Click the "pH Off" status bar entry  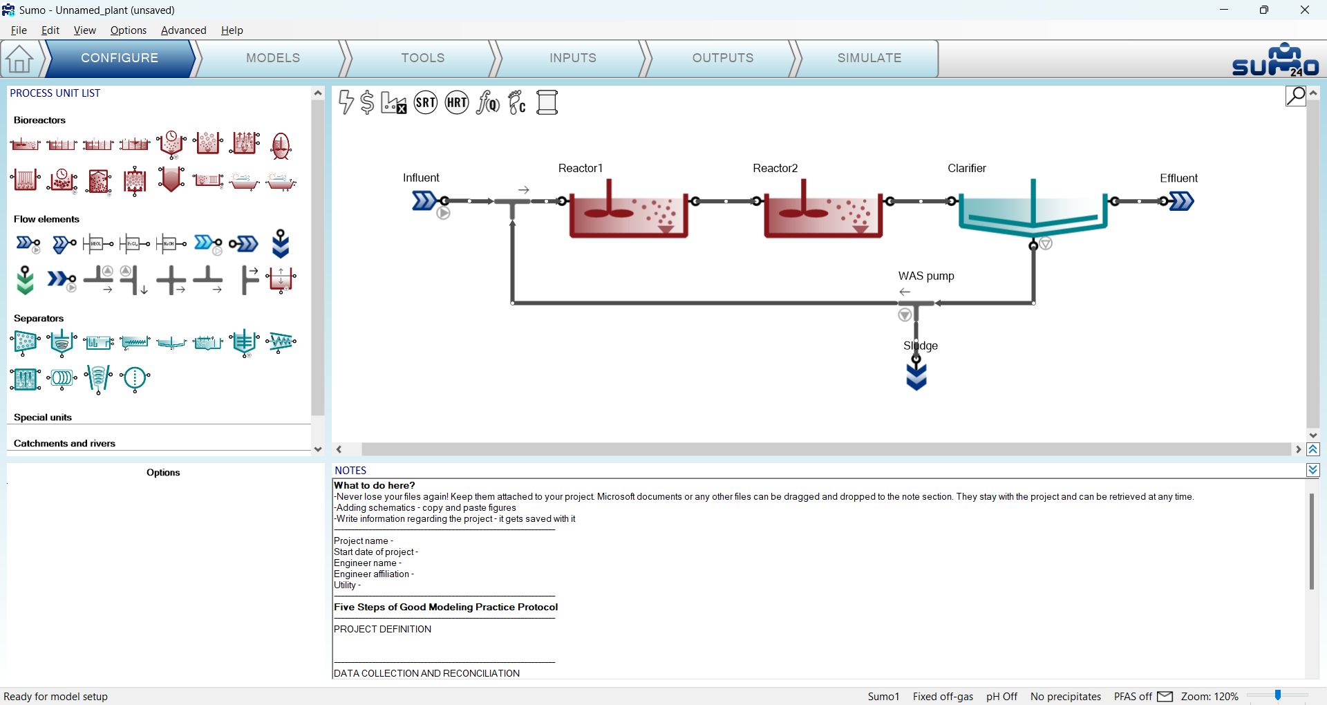point(1001,697)
